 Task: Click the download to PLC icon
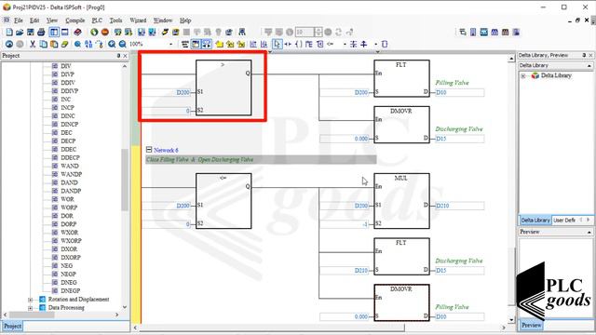[x=142, y=33]
